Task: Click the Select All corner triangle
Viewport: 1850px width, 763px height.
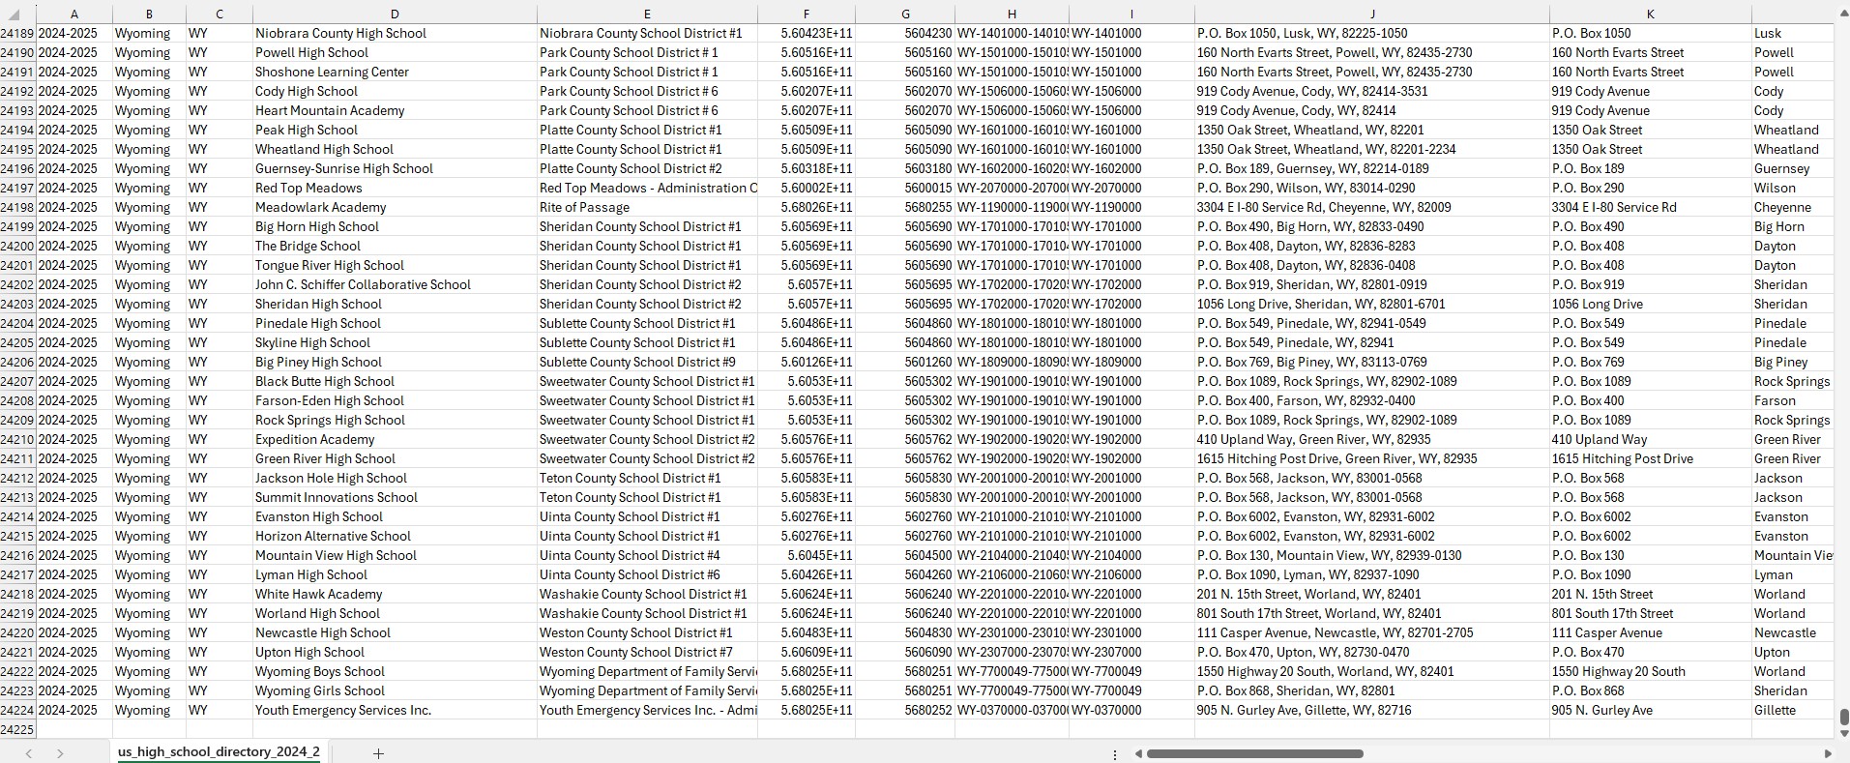Action: [14, 15]
